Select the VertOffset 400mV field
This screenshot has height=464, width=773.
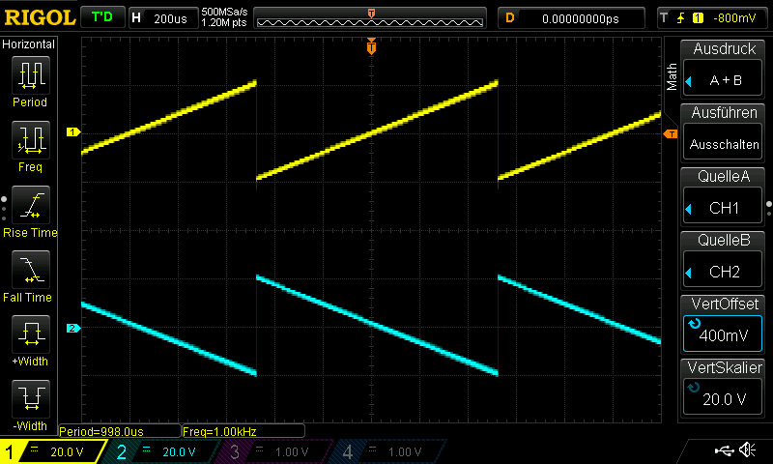(723, 333)
